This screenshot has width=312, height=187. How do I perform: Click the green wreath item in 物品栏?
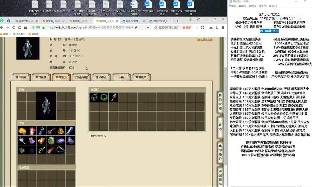point(104,97)
